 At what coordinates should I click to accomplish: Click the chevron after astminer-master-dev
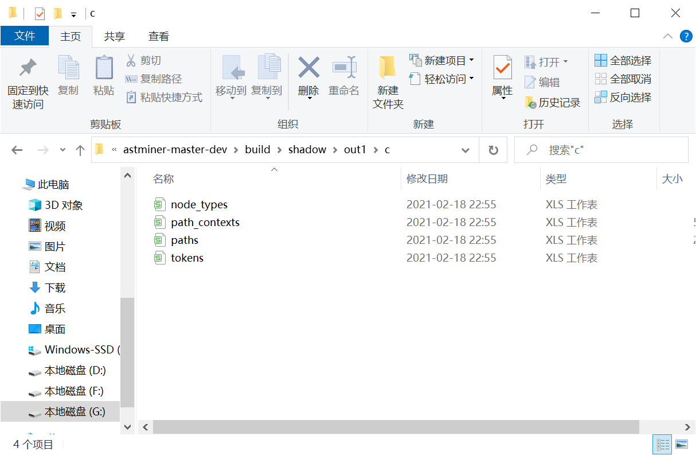click(x=236, y=150)
